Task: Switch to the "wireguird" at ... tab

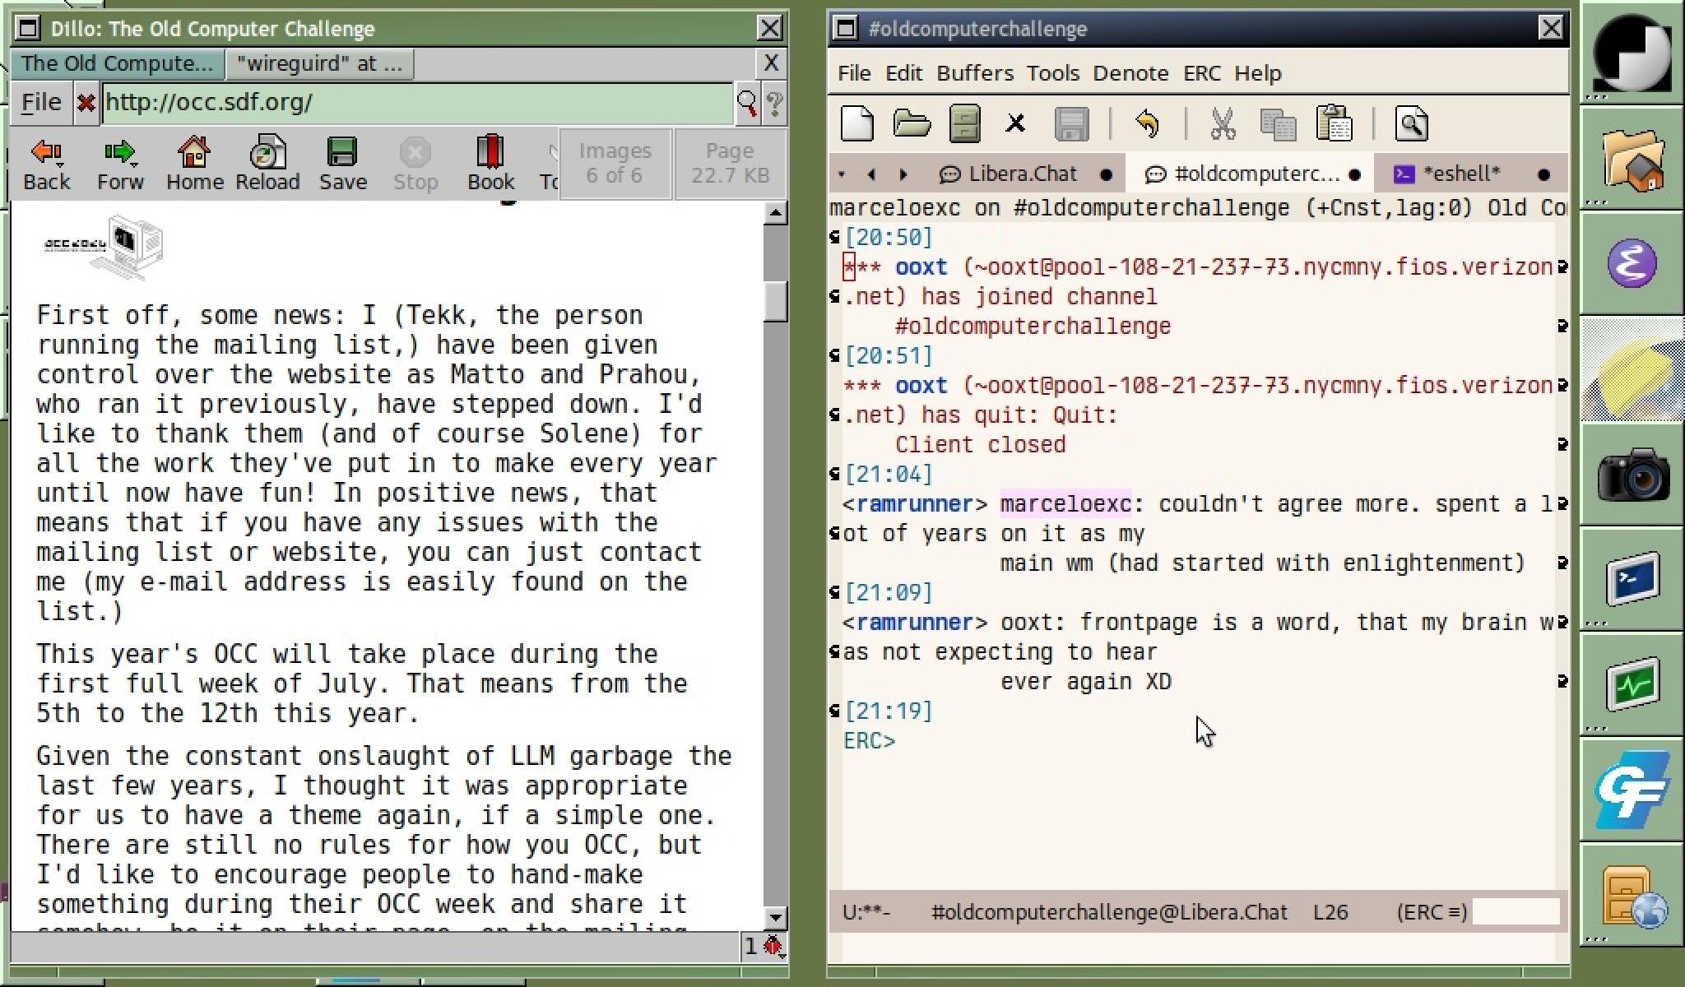Action: coord(319,63)
